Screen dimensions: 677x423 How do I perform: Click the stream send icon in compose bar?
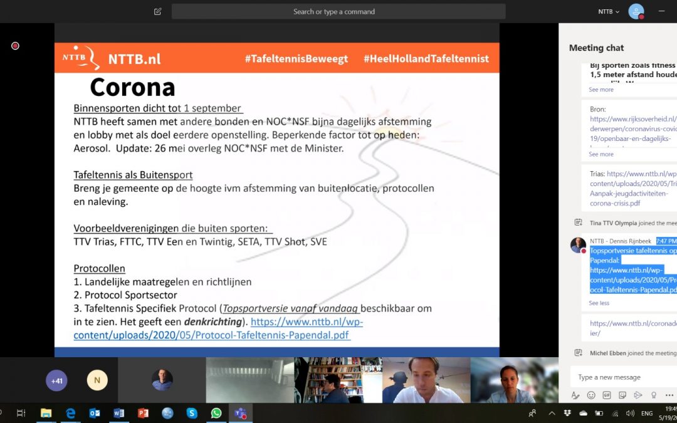[638, 395]
